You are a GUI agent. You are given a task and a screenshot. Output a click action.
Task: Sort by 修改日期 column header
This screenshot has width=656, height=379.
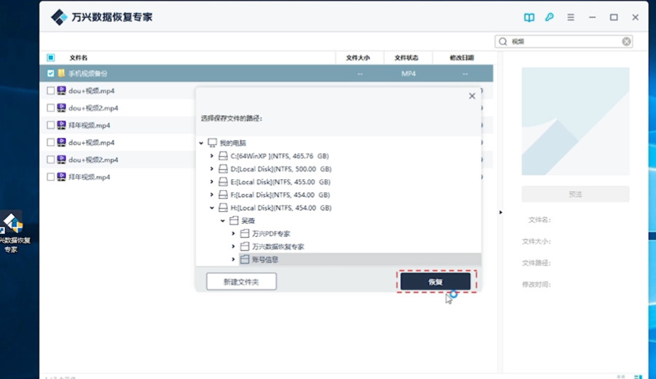(462, 58)
